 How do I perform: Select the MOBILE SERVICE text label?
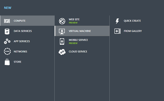(78, 40)
